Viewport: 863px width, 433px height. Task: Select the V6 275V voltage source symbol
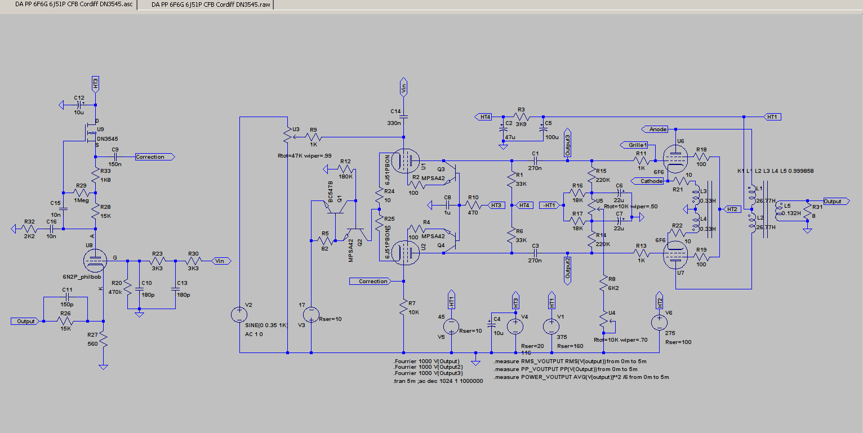658,323
